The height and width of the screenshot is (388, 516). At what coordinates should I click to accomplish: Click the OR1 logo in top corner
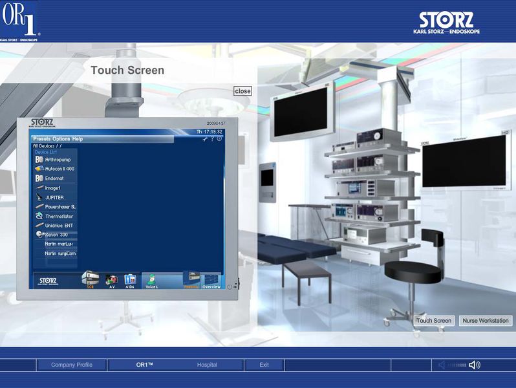19,21
